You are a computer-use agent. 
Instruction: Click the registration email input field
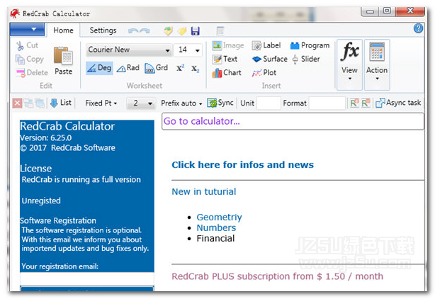point(87,278)
